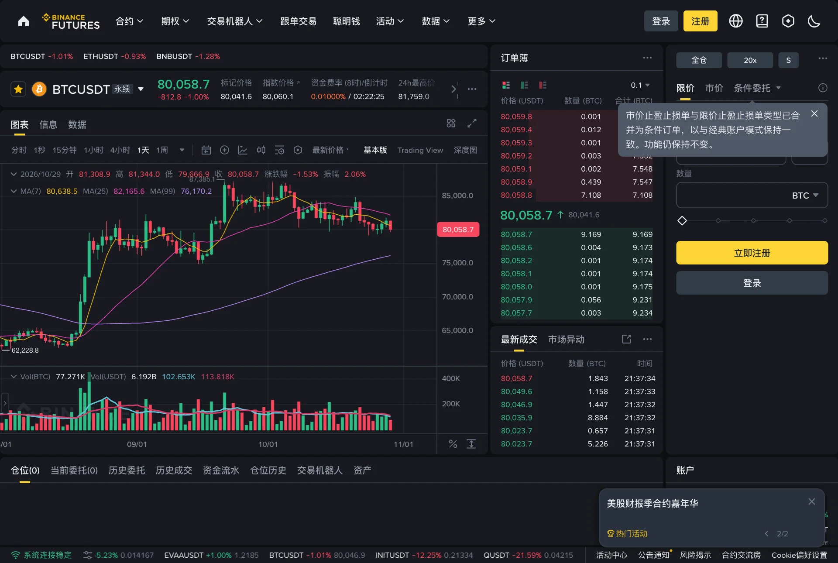Screen dimensions: 838x563
Task: Switch to 信息 tab
Action: pyautogui.click(x=48, y=125)
